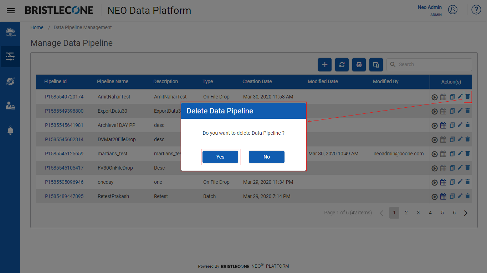Click the neoadmin@bcone.com cell
Viewport: 487px width, 273px height.
(x=399, y=154)
